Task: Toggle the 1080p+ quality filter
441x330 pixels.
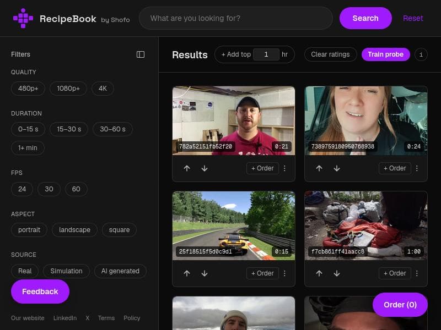Action: point(68,89)
